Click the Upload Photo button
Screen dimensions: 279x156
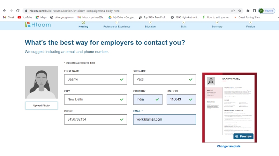click(x=41, y=106)
